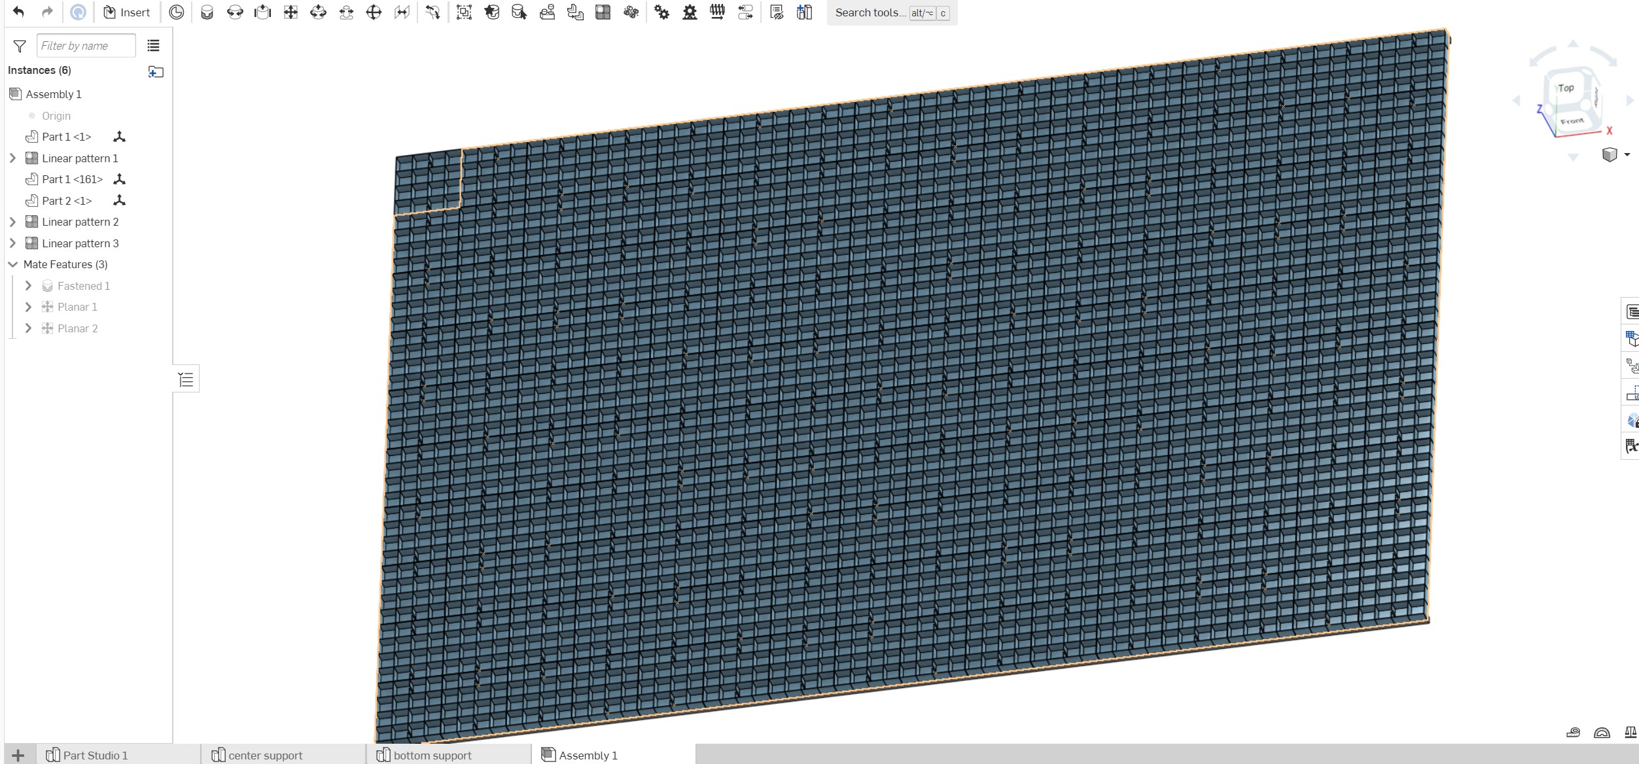Viewport: 1639px width, 764px height.
Task: Switch to the Part Studio 1 tab
Action: point(95,755)
